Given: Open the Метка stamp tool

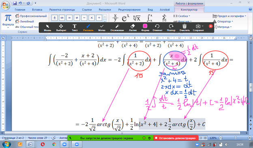Looking at the screenshot, I should [x=102, y=28].
